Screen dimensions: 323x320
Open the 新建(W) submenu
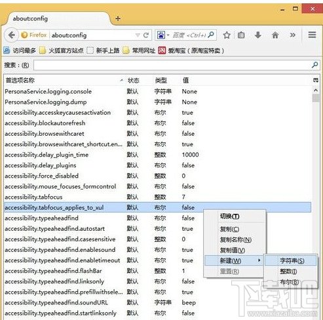234,260
